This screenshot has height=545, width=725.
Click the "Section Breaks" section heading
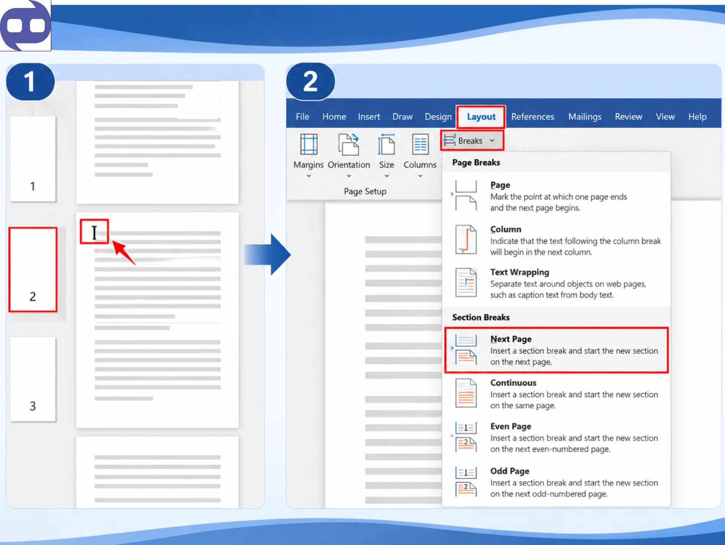click(x=481, y=318)
